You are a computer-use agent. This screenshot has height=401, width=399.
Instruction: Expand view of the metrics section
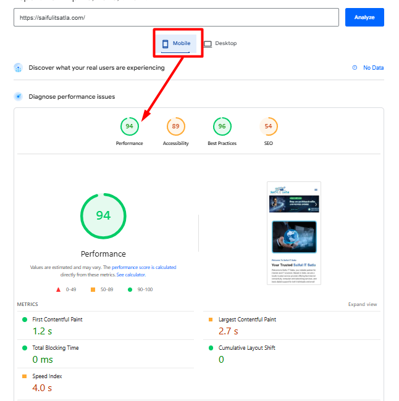coord(362,304)
